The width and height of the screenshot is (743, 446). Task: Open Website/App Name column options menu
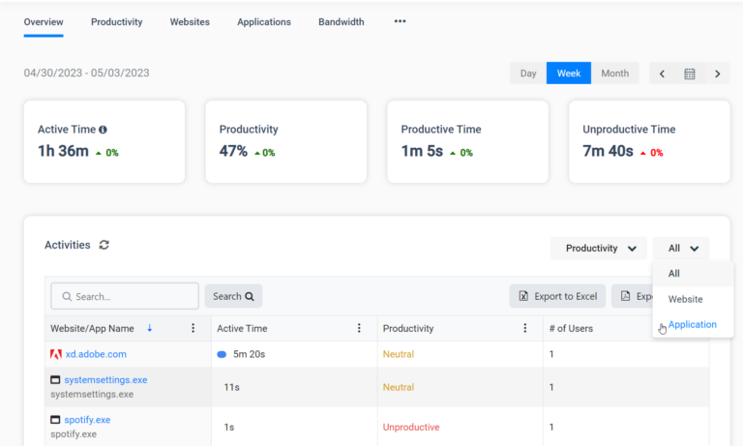[193, 328]
